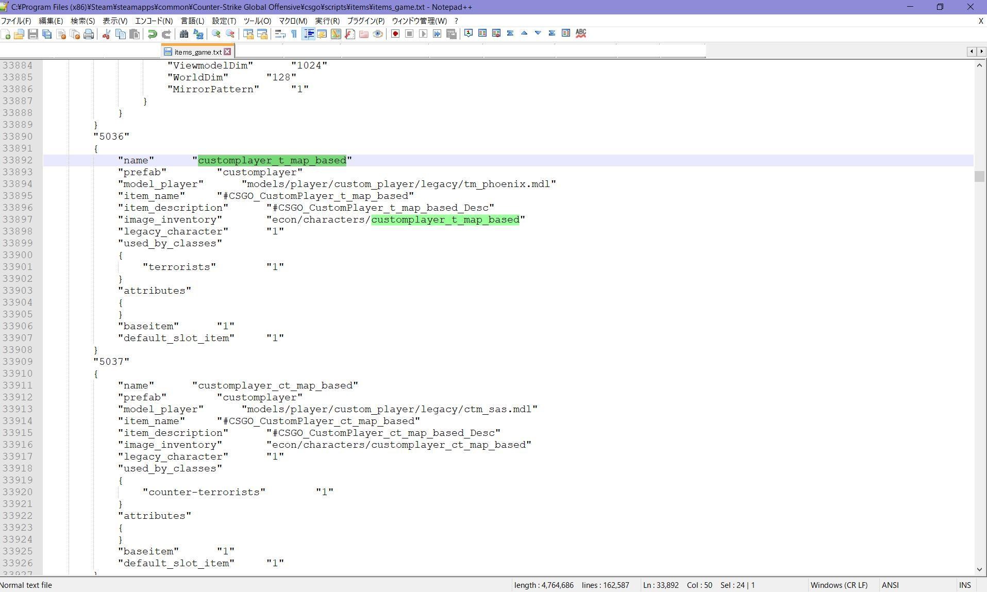Screen dimensions: 987x592
Task: Click the ABC spell check icon
Action: [x=581, y=33]
